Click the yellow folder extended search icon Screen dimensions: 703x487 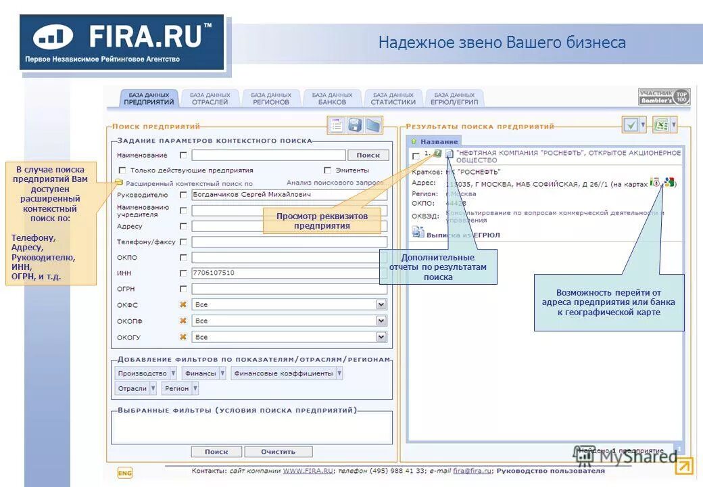119,183
